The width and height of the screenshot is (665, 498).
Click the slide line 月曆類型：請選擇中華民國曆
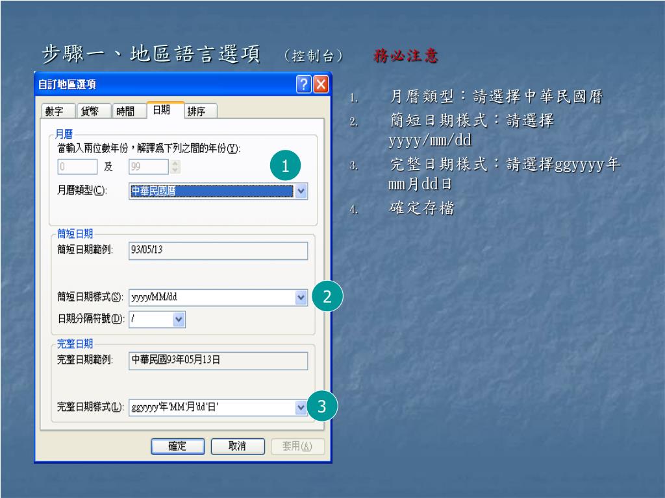click(x=496, y=97)
